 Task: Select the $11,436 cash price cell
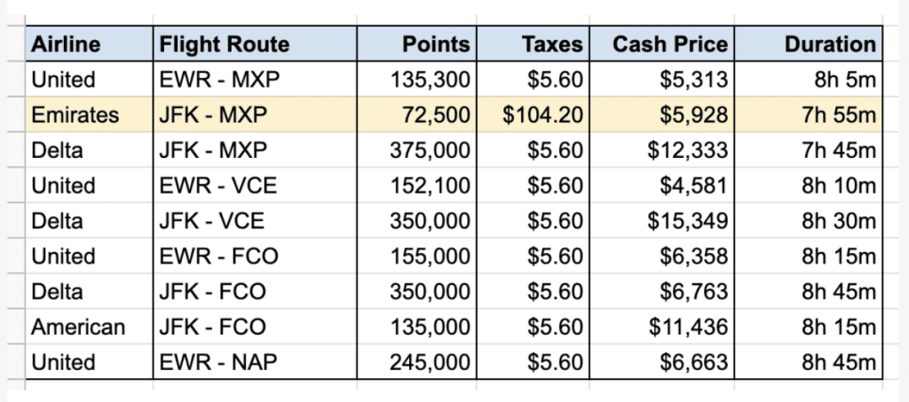click(661, 327)
